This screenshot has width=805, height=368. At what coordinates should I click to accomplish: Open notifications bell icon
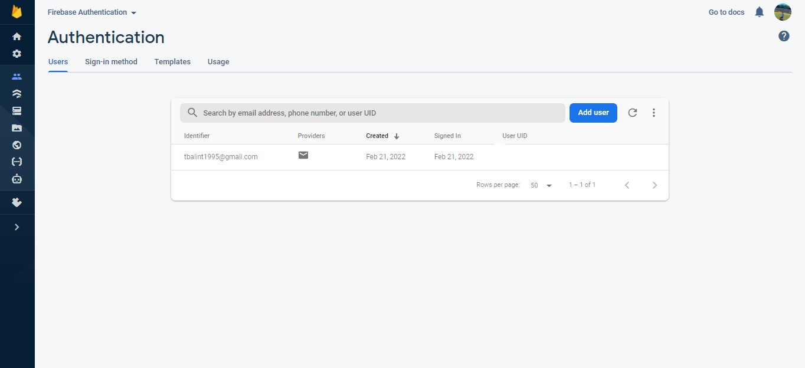760,12
